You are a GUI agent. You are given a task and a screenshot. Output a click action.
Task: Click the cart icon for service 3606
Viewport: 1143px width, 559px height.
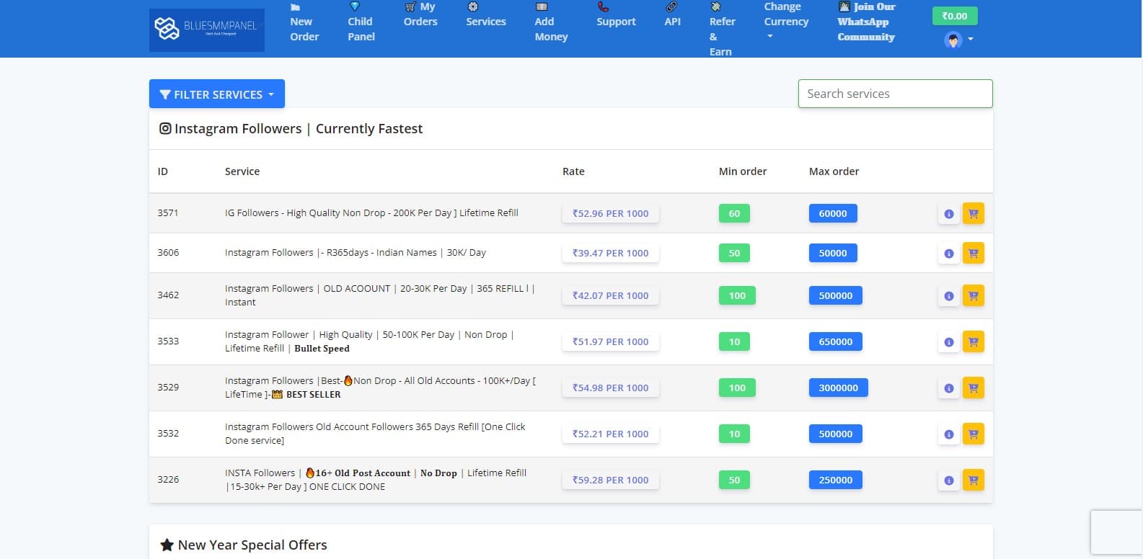coord(973,254)
